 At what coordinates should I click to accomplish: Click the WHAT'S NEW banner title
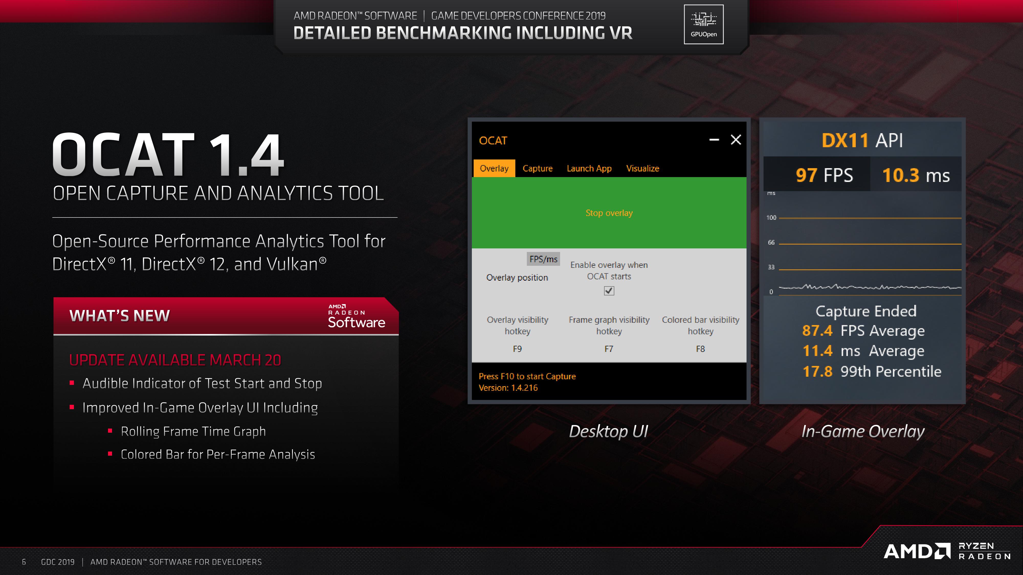click(119, 316)
